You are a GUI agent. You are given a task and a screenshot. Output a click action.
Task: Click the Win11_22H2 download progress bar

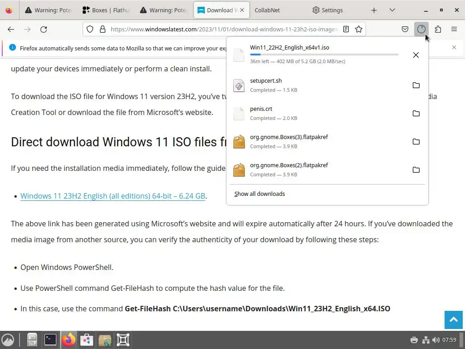324,55
